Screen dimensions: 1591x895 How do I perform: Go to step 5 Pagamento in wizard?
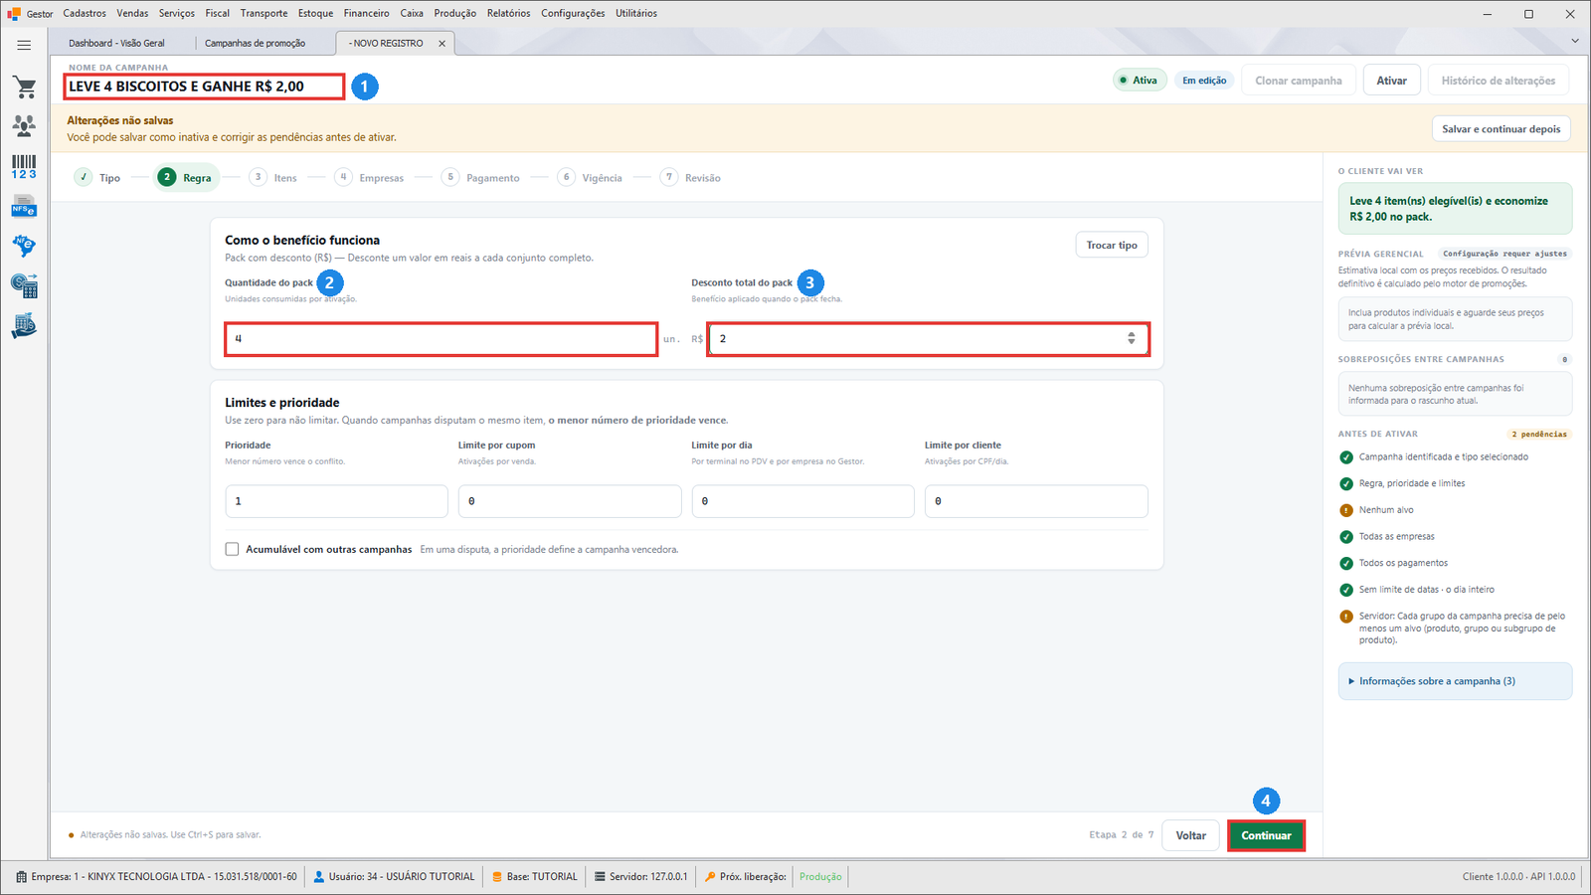coord(480,178)
